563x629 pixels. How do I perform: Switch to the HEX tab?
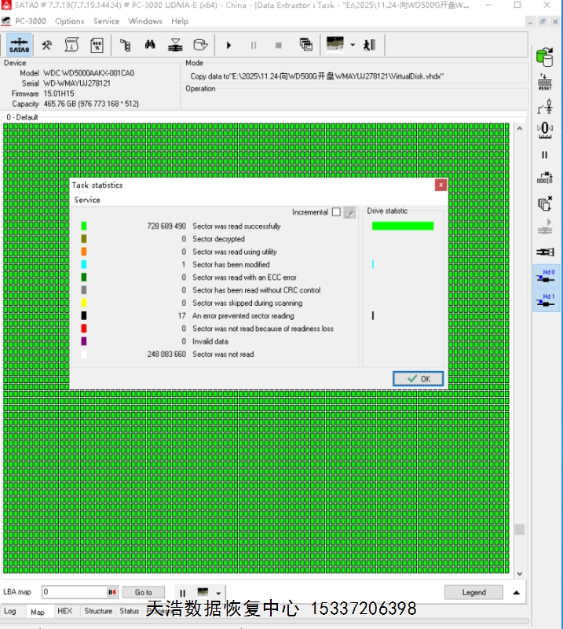64,611
